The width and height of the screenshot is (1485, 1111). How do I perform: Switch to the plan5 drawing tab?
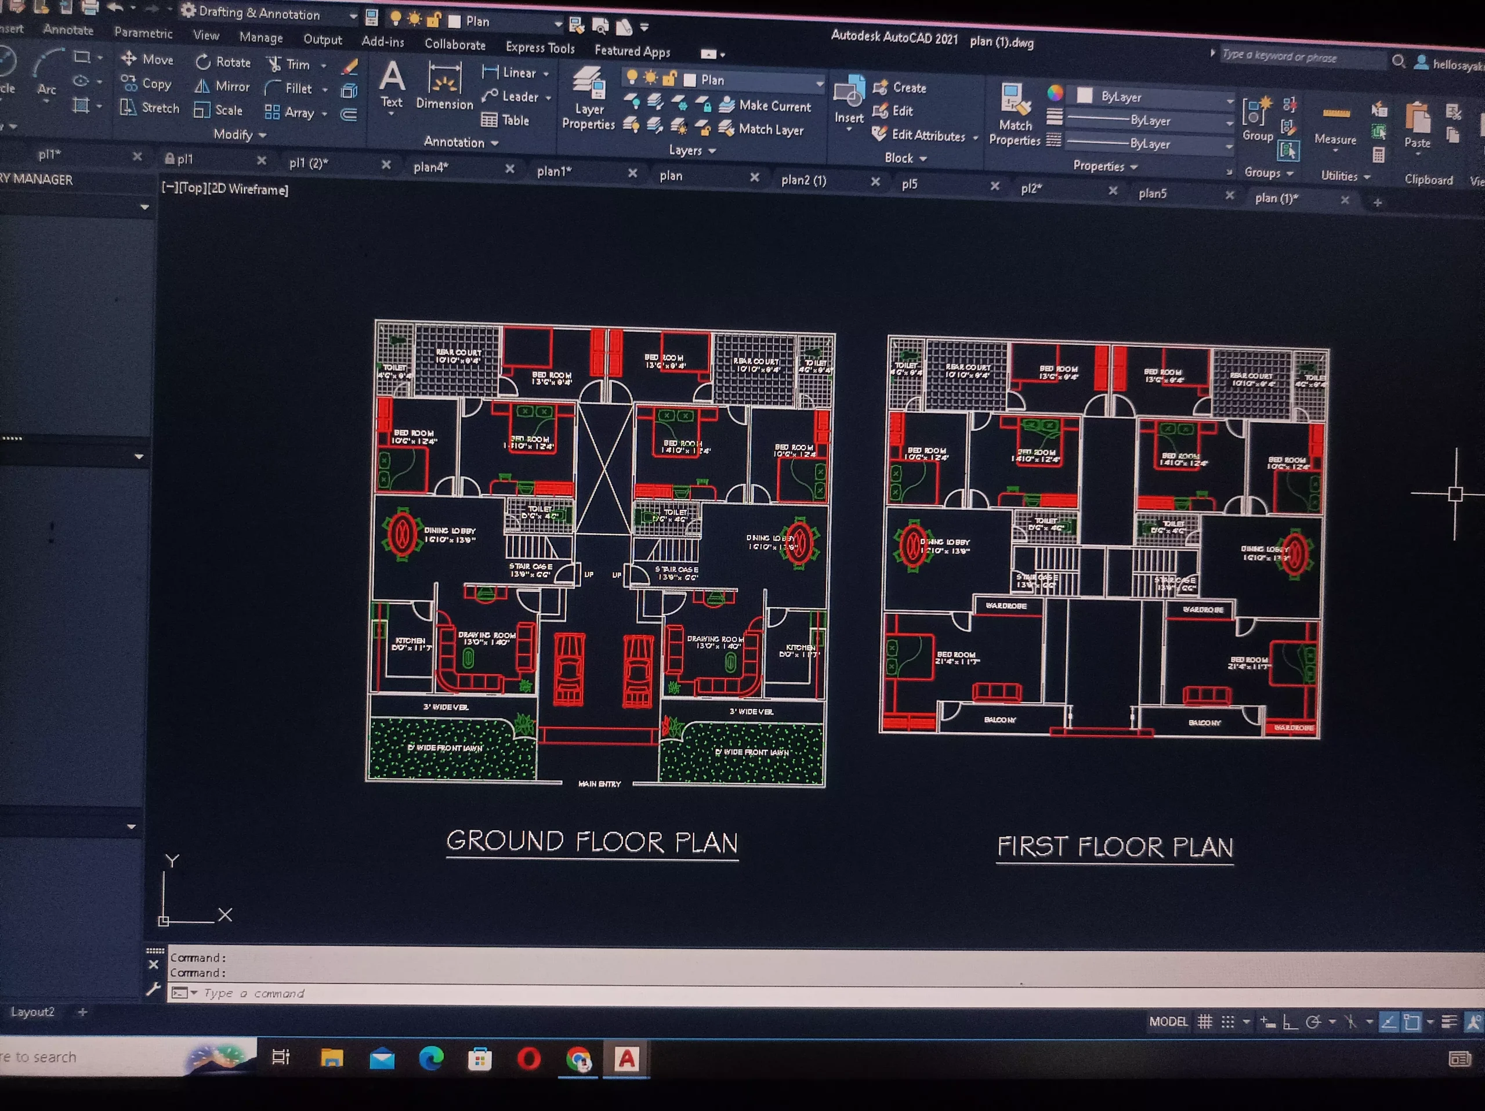coord(1152,194)
